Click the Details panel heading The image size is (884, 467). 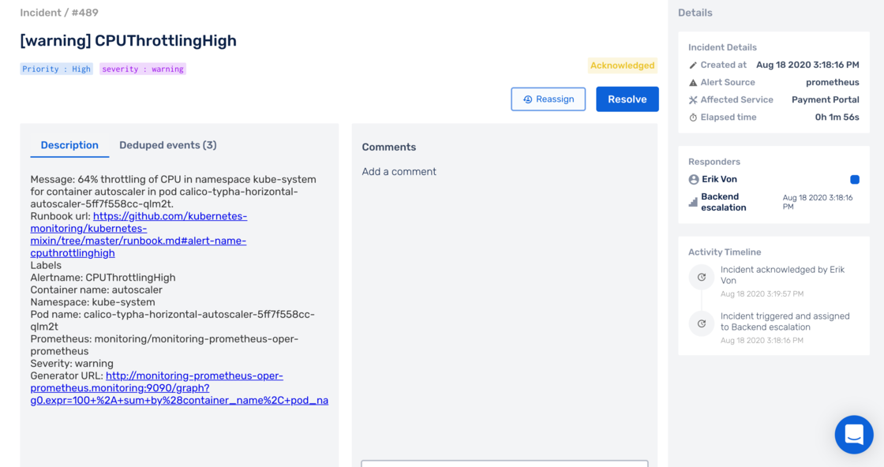(695, 13)
